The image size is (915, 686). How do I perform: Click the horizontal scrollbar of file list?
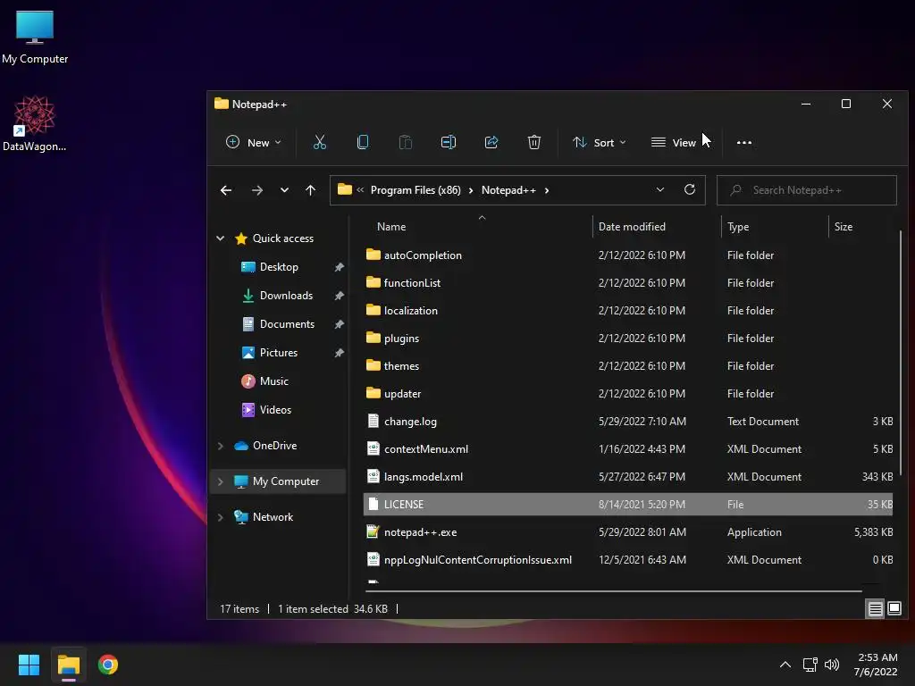click(x=613, y=591)
